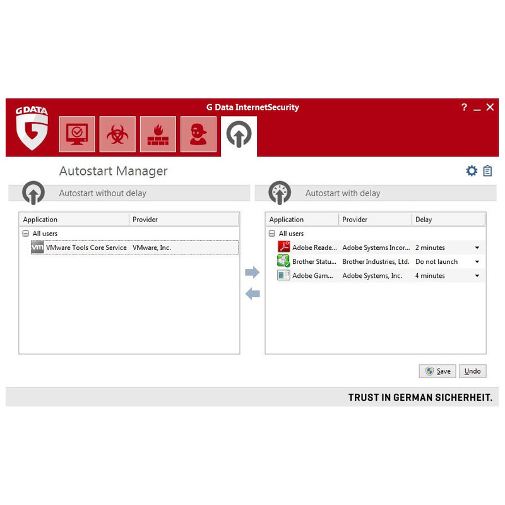
Task: Open delay dropdown for Adobe Gamma entry
Action: 477,276
